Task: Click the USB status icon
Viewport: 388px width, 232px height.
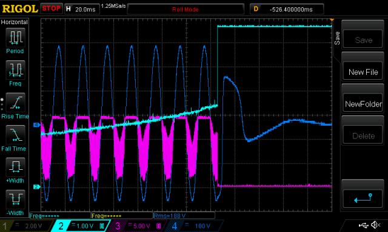Action: pyautogui.click(x=363, y=225)
